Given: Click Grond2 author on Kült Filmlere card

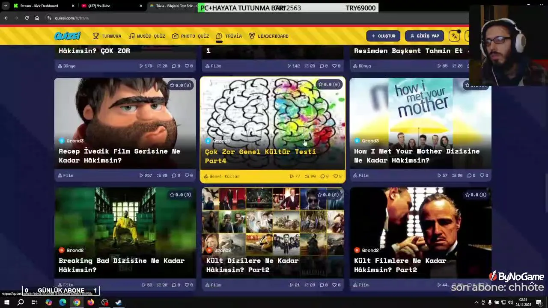Looking at the screenshot, I should pyautogui.click(x=366, y=250).
